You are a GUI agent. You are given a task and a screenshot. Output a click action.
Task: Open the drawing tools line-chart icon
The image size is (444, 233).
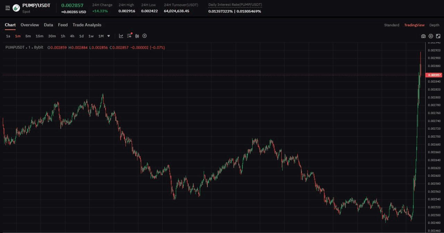coord(121,36)
